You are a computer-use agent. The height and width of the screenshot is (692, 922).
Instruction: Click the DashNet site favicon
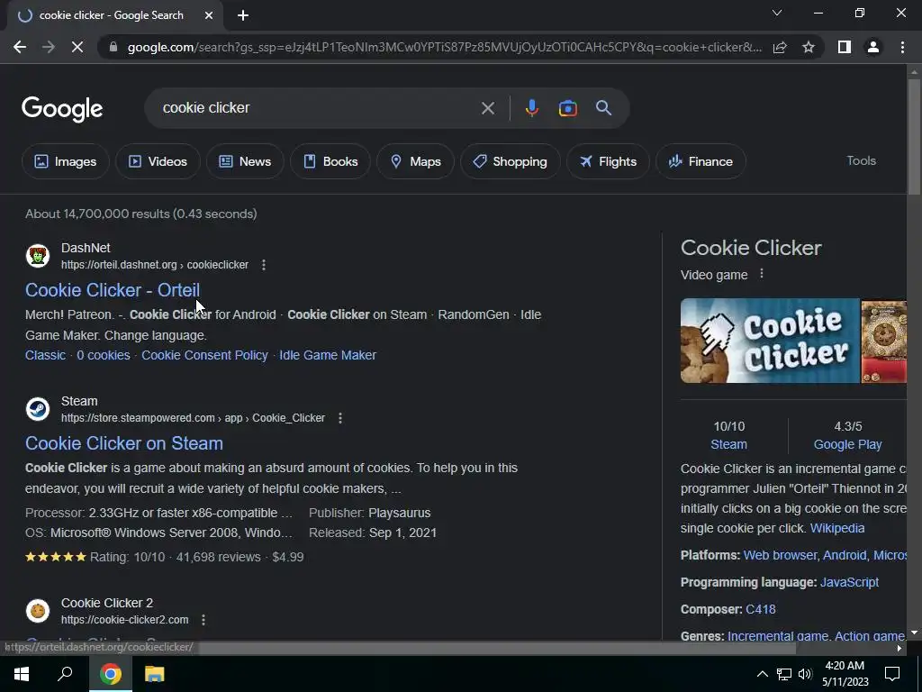[38, 256]
